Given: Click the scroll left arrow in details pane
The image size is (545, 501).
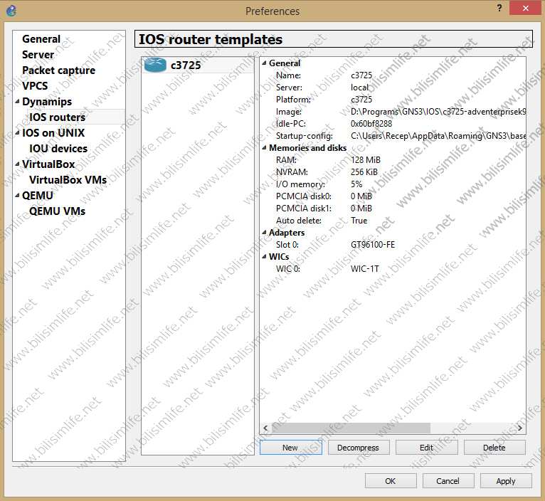Looking at the screenshot, I should [x=265, y=428].
